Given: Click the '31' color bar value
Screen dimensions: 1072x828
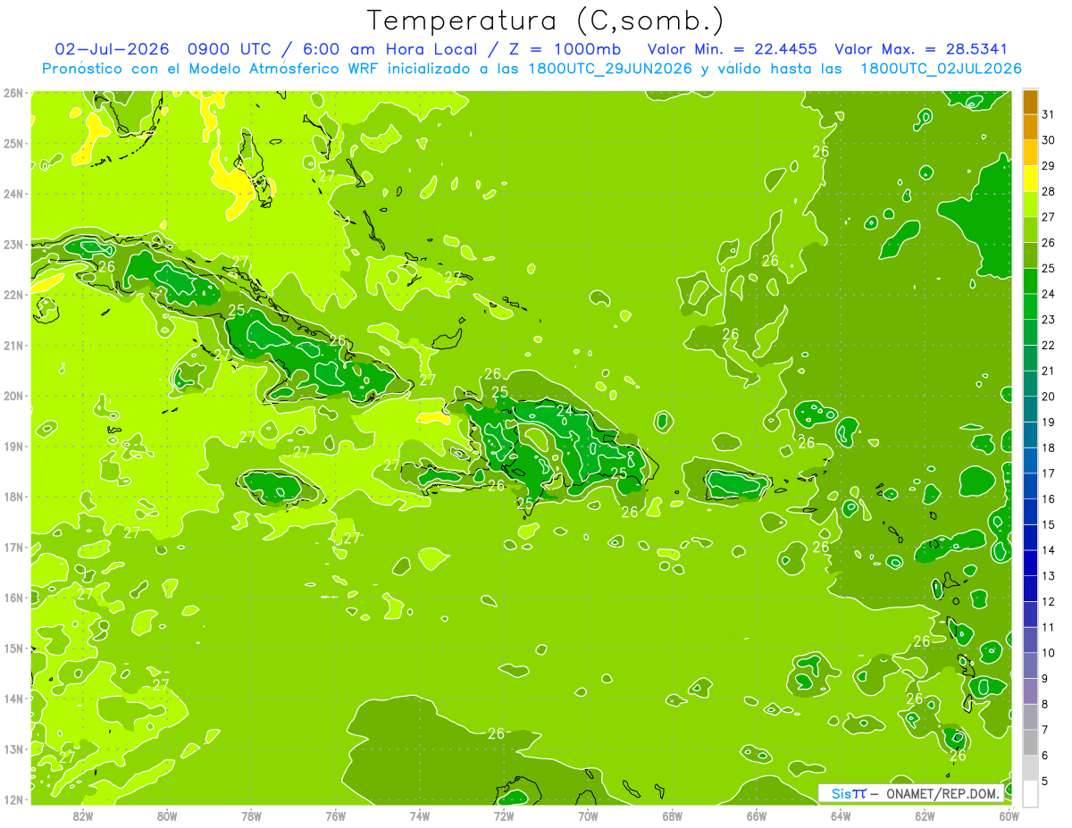Looking at the screenshot, I should coord(1048,114).
